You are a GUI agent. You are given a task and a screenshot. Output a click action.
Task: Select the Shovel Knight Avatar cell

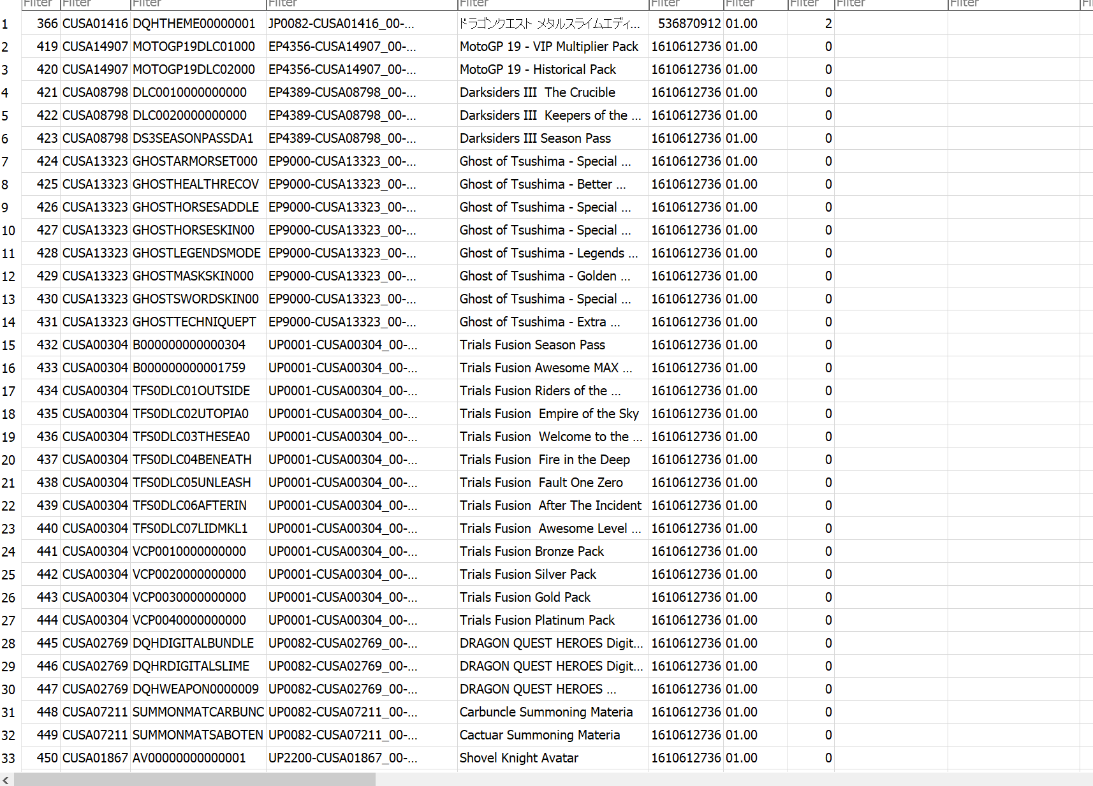(553, 758)
